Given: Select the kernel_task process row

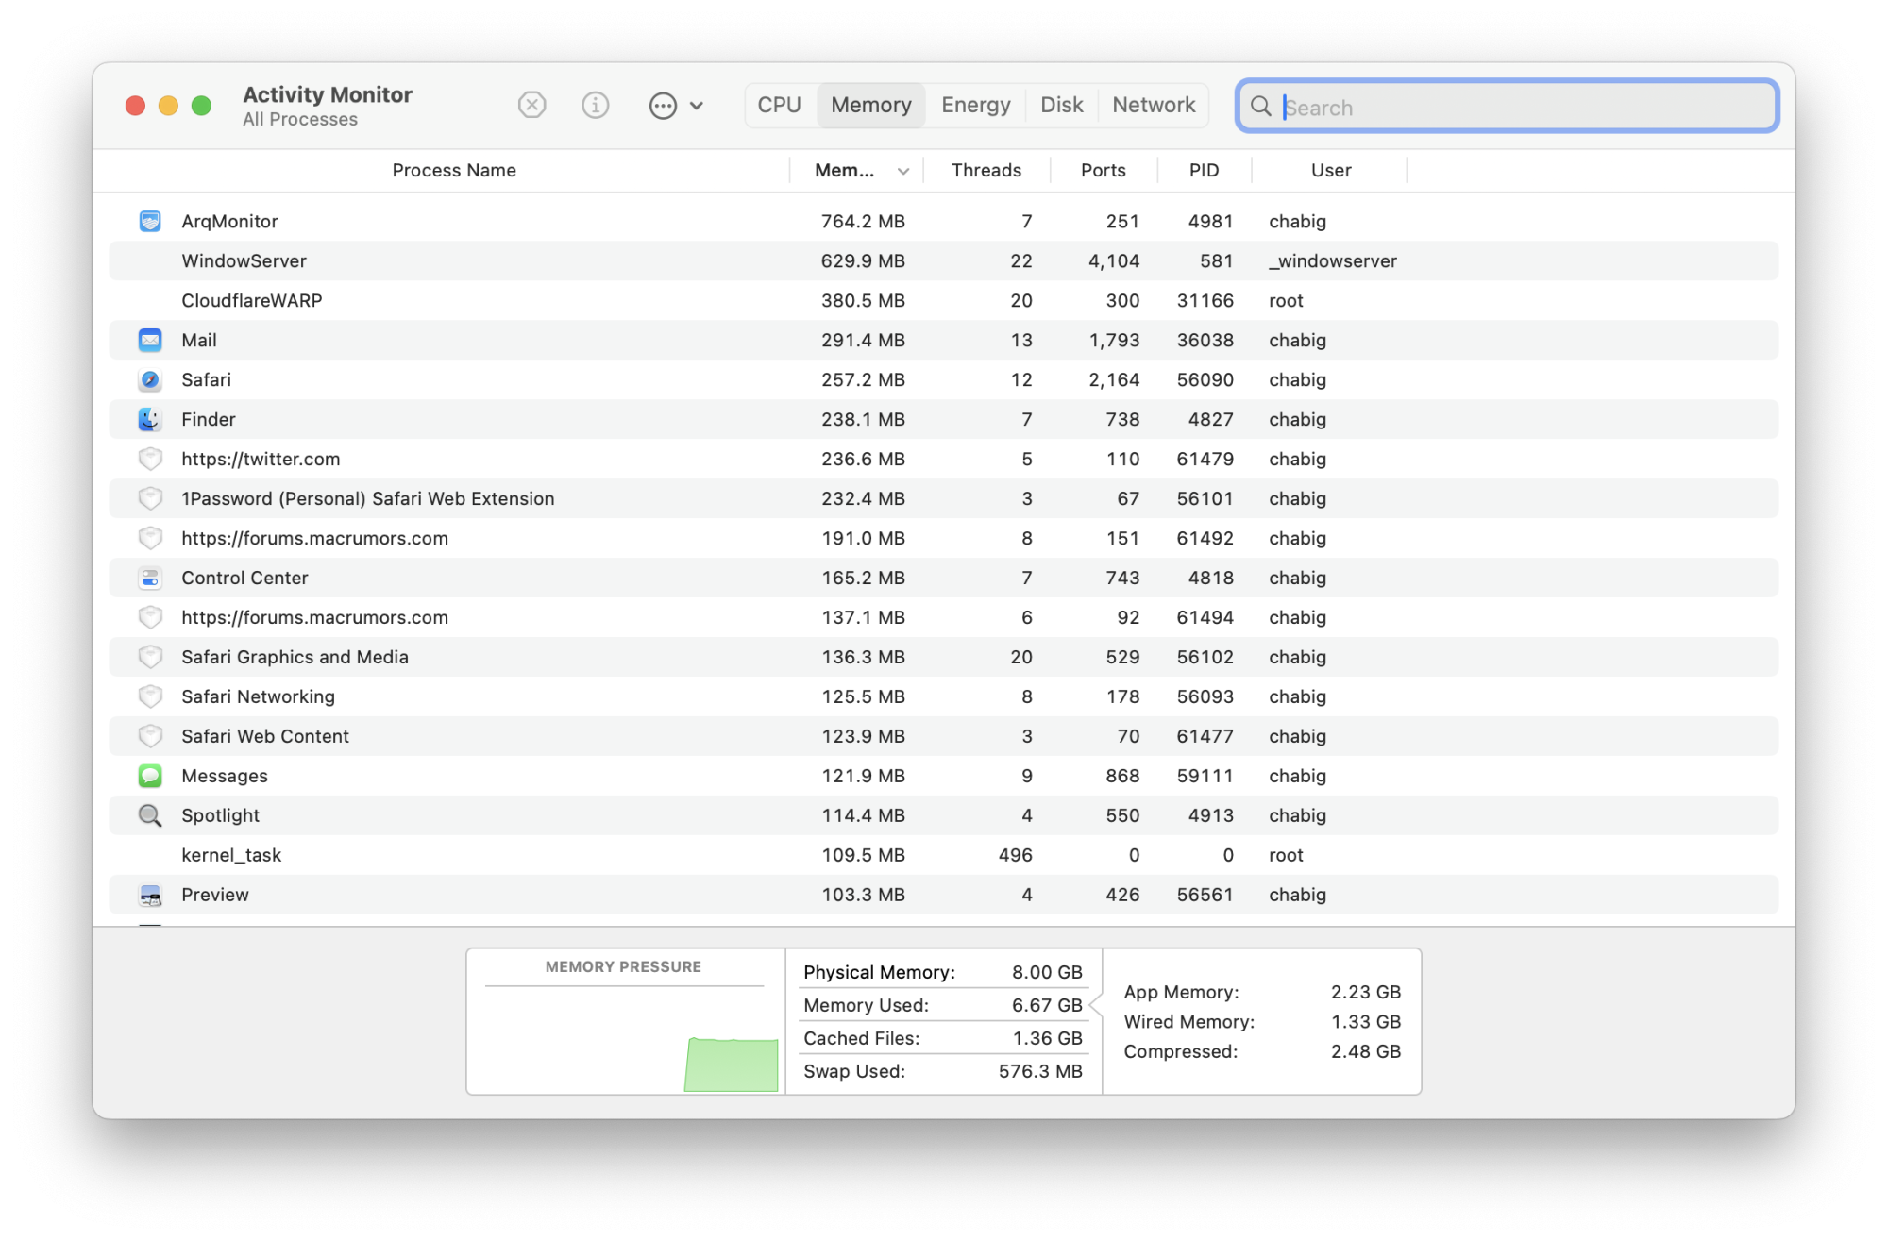Looking at the screenshot, I should [566, 855].
